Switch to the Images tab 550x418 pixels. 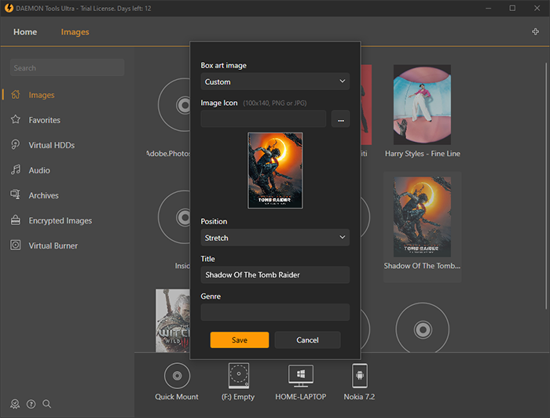pos(75,32)
